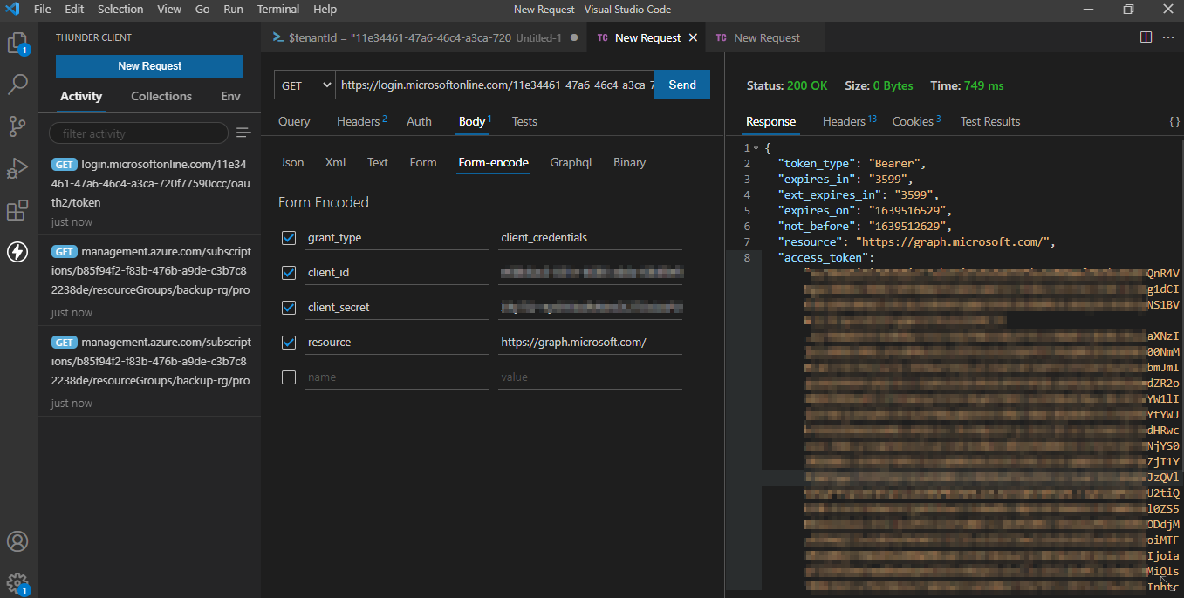Open the Thunder Client lightning icon

[17, 252]
